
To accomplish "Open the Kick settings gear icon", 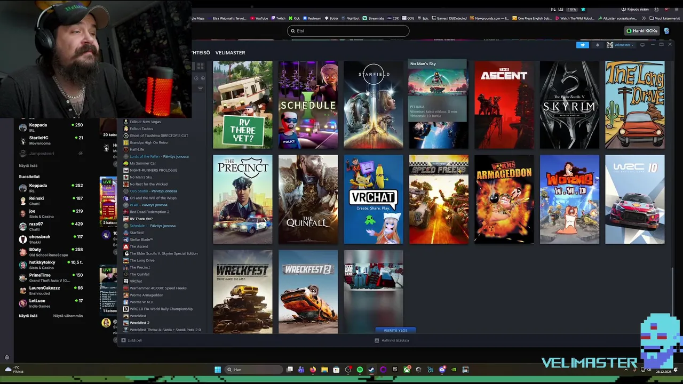I will [7, 357].
